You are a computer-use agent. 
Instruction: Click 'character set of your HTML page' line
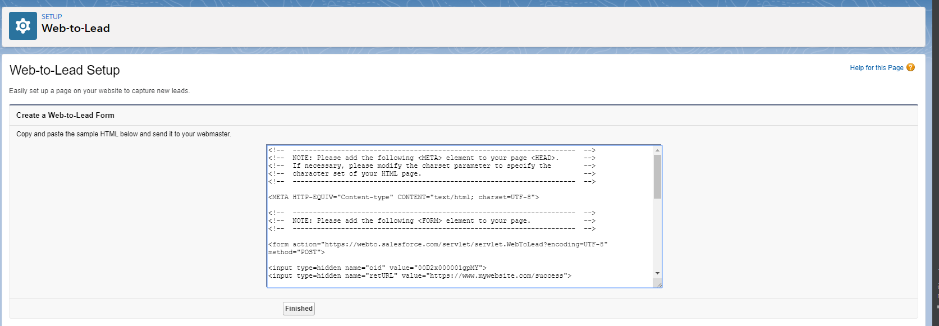pyautogui.click(x=432, y=174)
